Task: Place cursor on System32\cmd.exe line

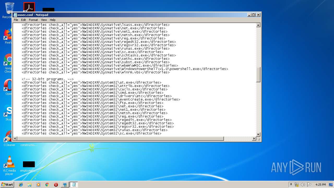Action: pos(93,93)
